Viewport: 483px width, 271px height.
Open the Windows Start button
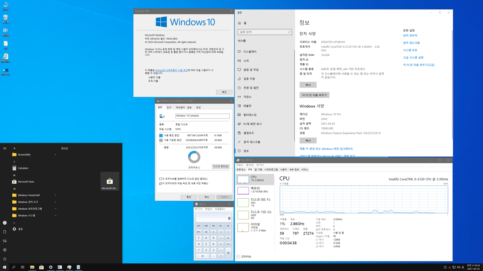point(5,267)
